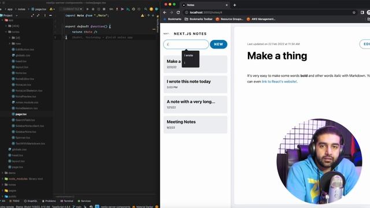Bookmark this page with the star icon
The height and width of the screenshot is (208, 370).
pos(354,13)
